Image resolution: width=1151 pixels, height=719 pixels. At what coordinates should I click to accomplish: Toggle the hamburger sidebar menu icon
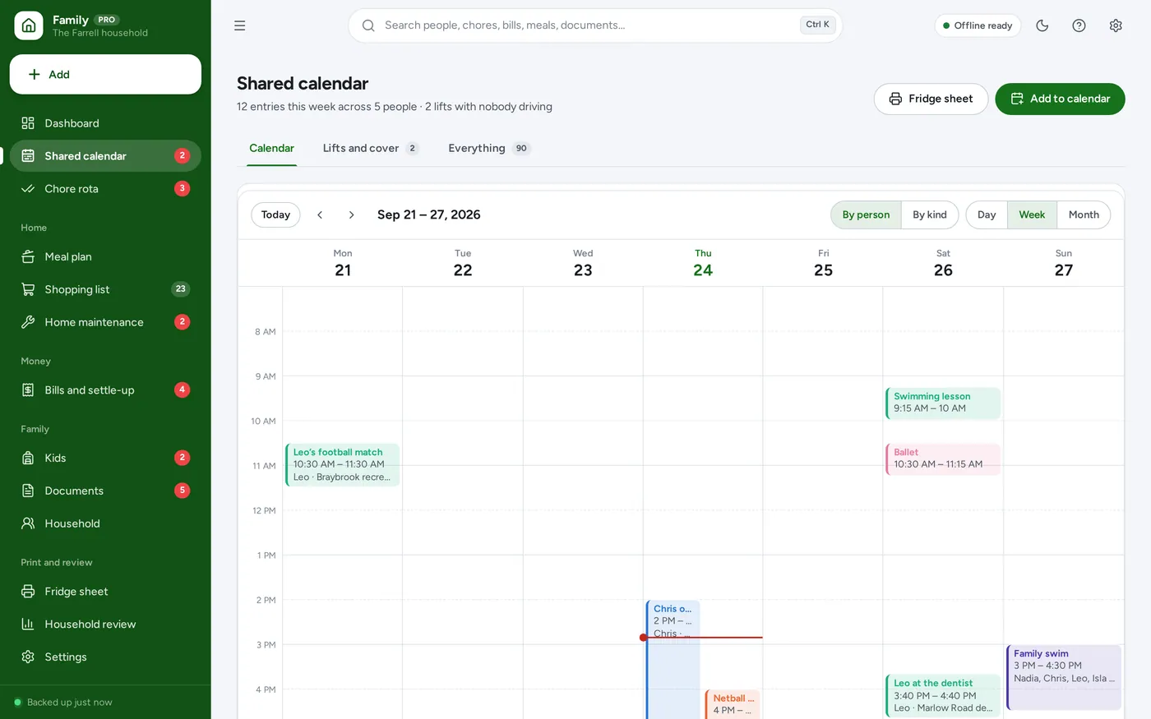240,25
